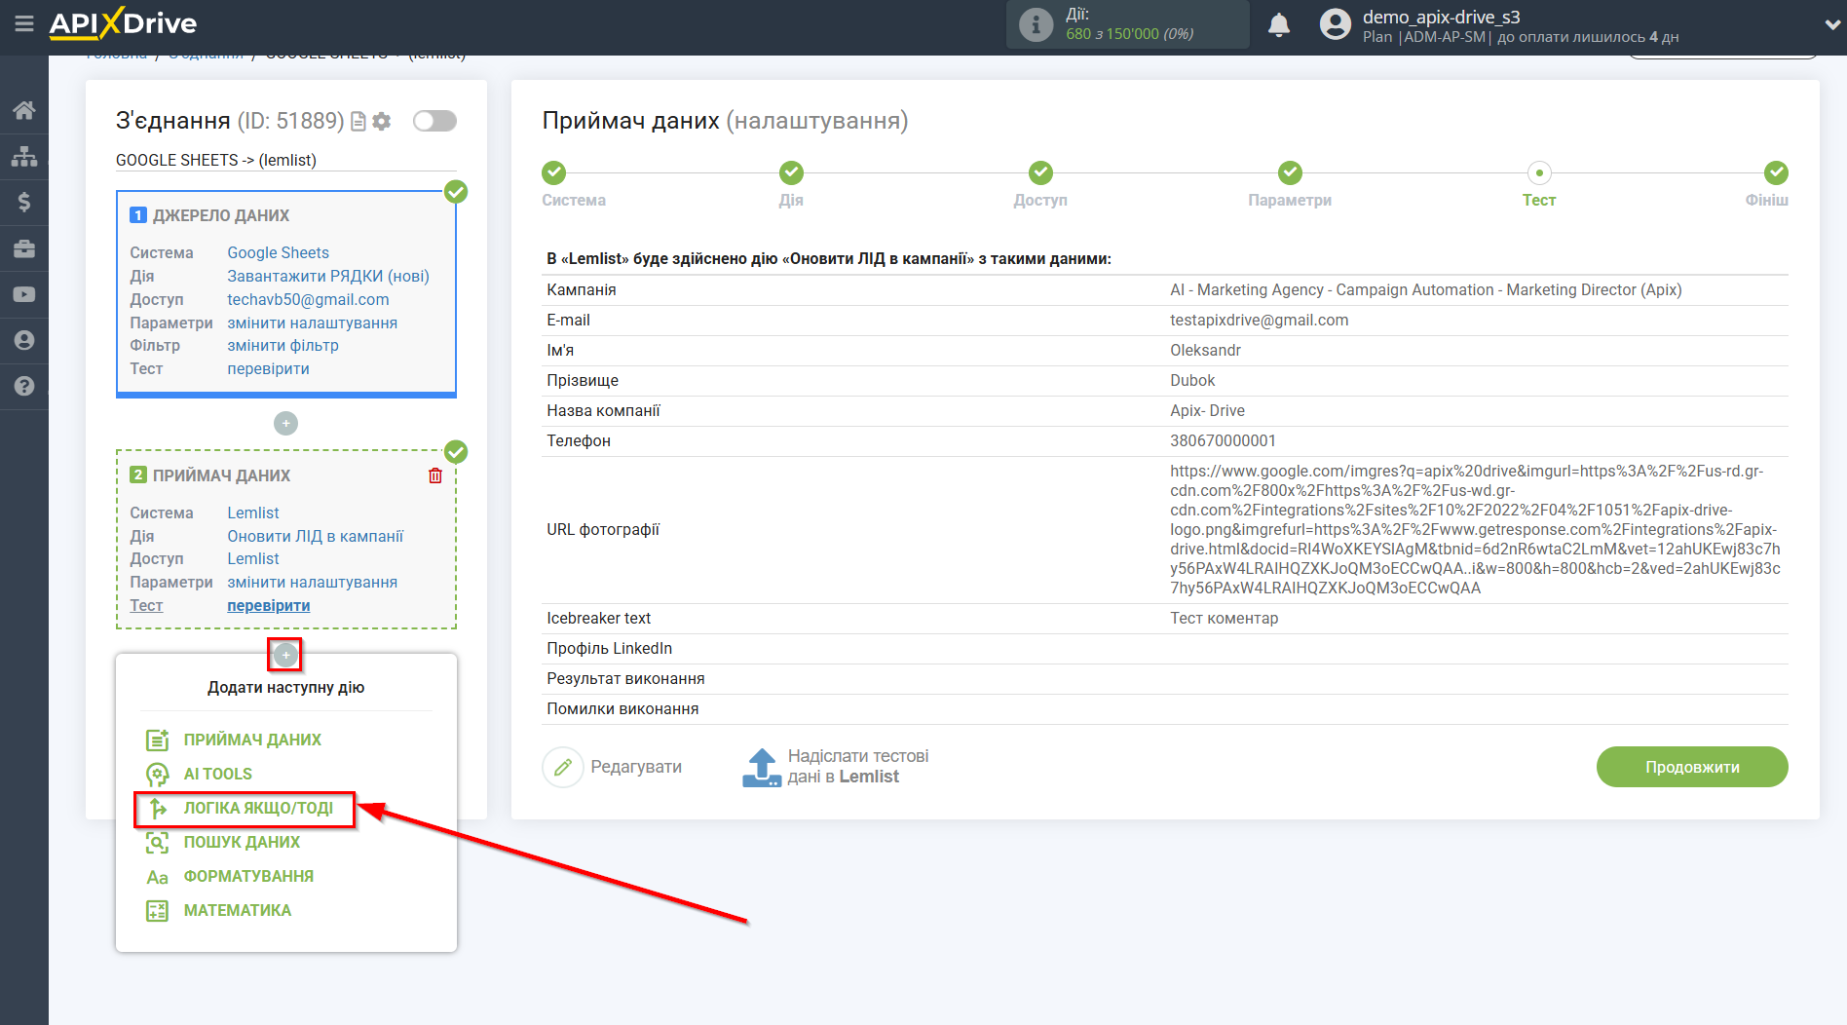Click Оновити ЛІД в кампанії link
Screen dimensions: 1847x1025
tap(315, 537)
